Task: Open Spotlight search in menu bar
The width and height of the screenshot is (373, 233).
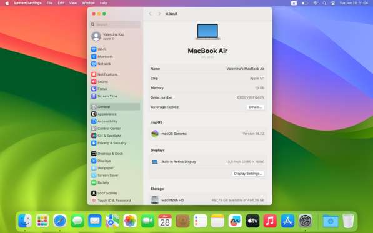Action: (324, 3)
